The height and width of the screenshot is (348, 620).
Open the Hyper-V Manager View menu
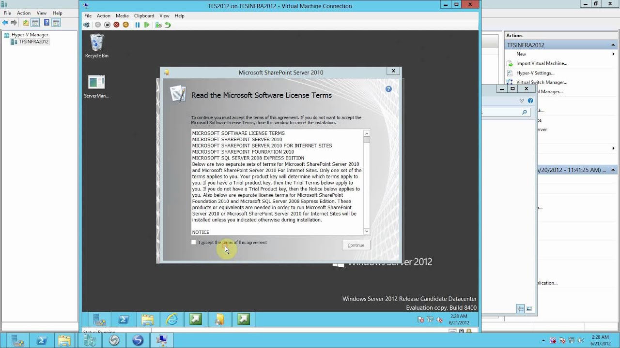pos(42,13)
